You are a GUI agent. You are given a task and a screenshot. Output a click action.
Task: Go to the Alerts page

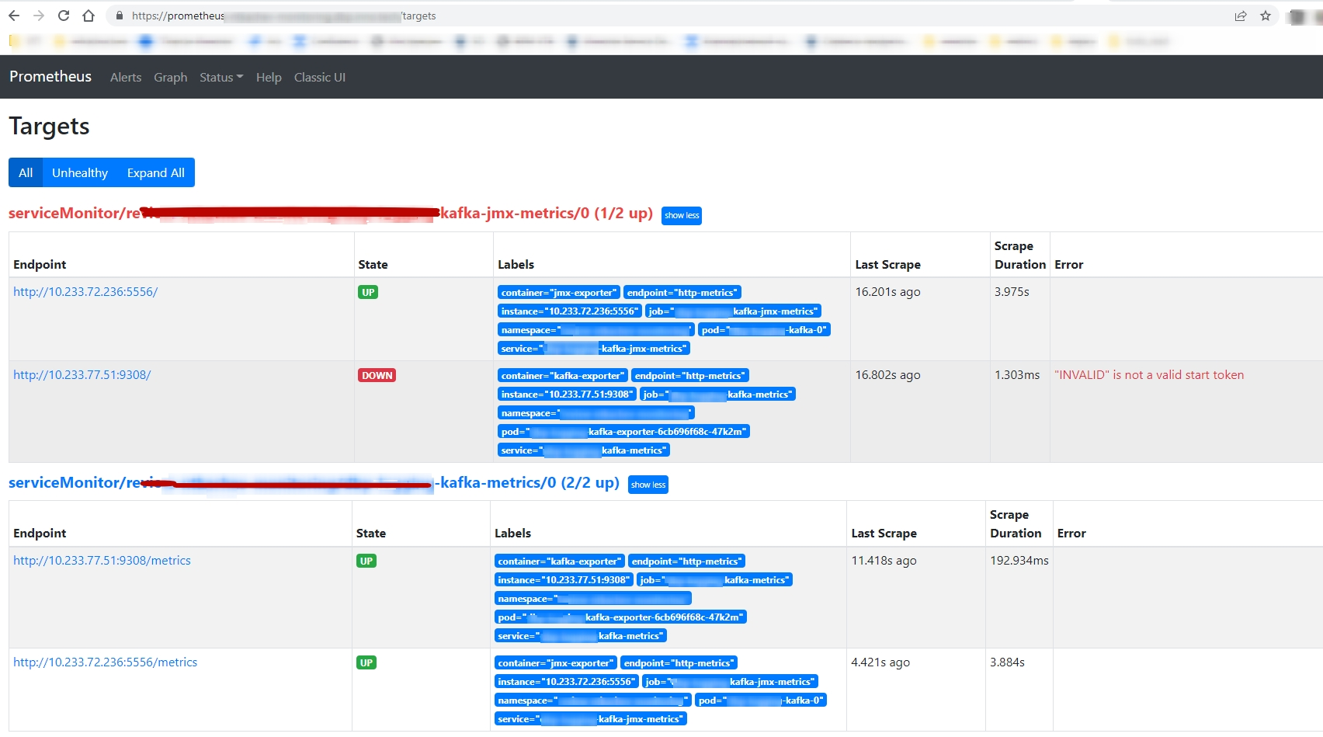tap(126, 77)
